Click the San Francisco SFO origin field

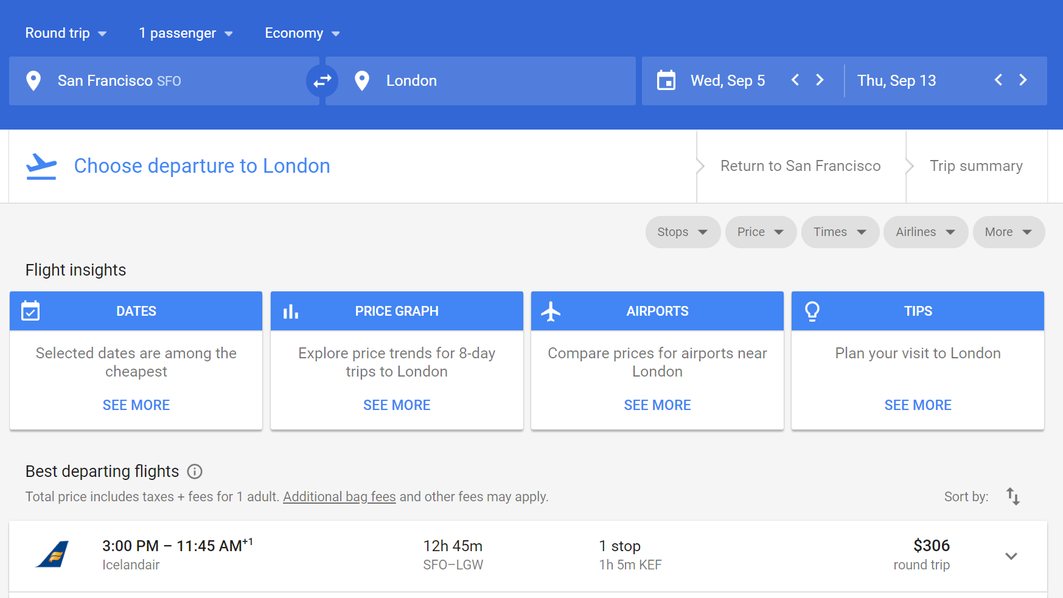164,81
